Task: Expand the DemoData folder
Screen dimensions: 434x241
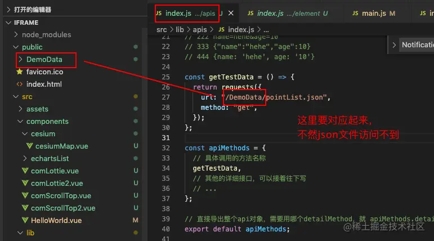Action: pyautogui.click(x=20, y=59)
